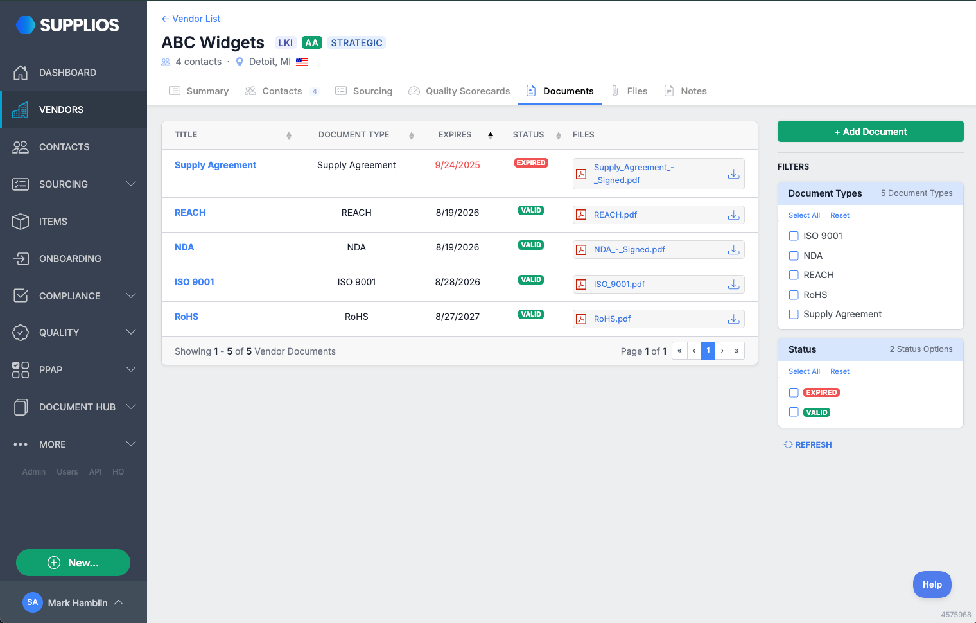Viewport: 976px width, 623px height.
Task: Download the REACH.pdf file
Action: point(733,215)
